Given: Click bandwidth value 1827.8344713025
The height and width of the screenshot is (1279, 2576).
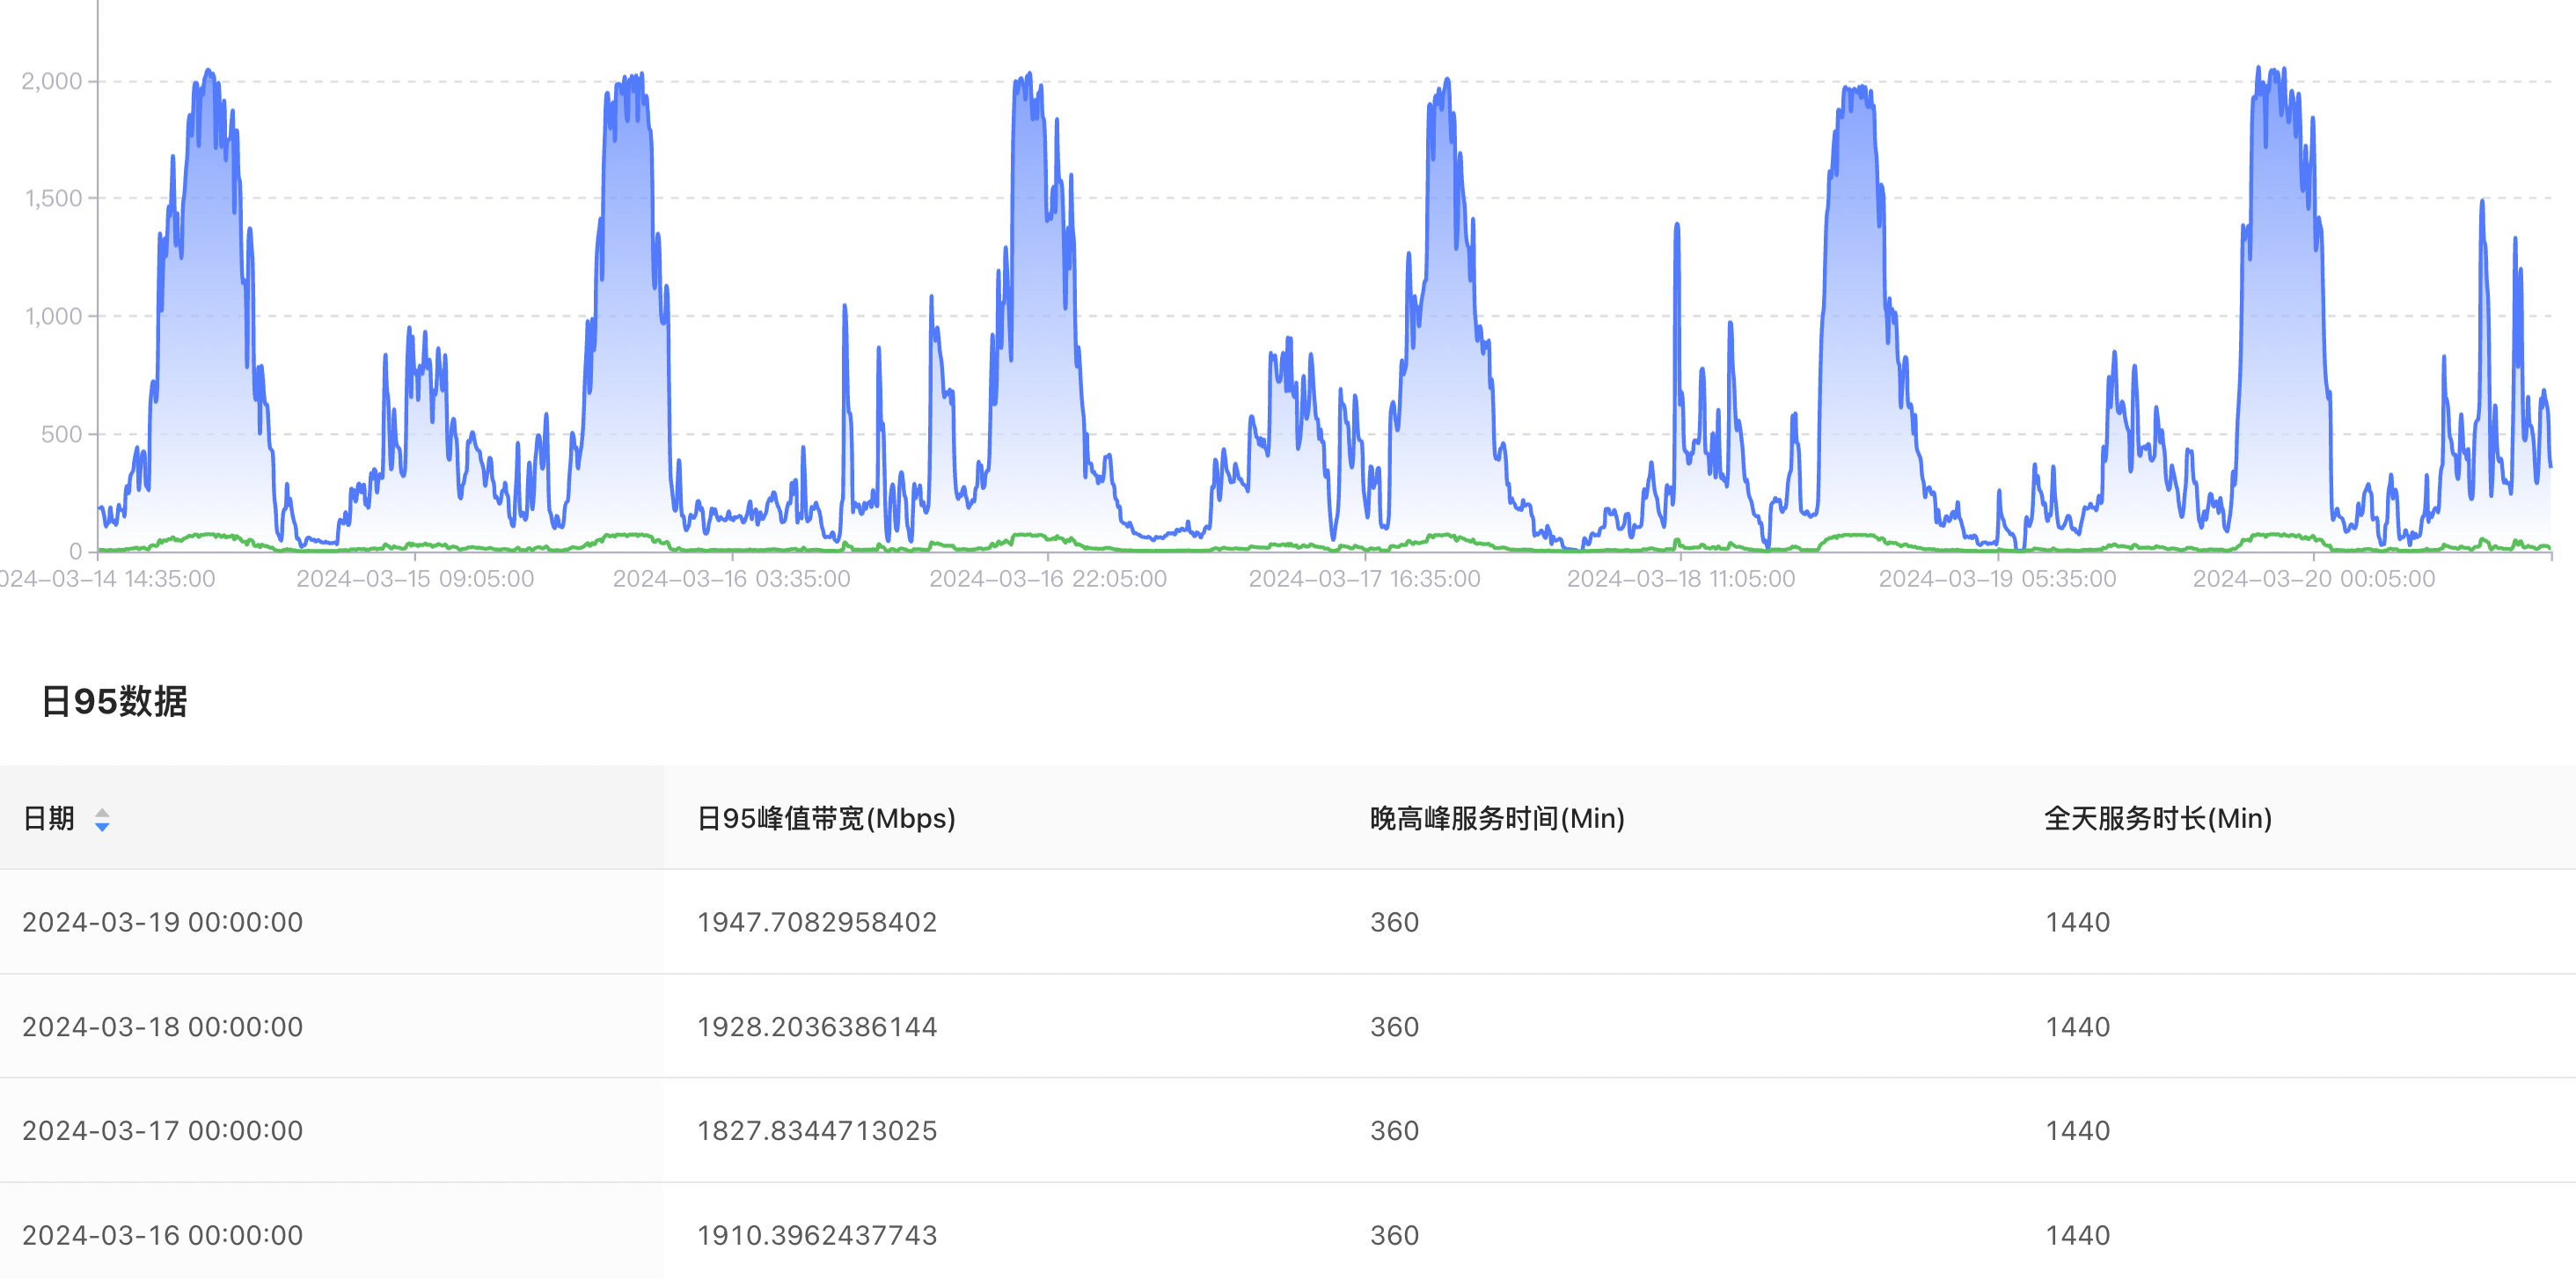Looking at the screenshot, I should coord(817,1131).
